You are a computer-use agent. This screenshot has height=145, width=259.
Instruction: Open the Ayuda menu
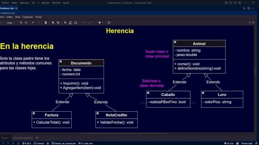click(66, 3)
